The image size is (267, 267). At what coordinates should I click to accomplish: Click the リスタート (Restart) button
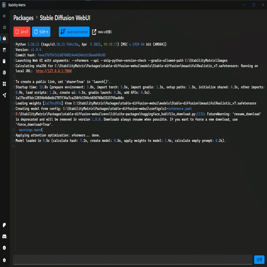point(41,32)
